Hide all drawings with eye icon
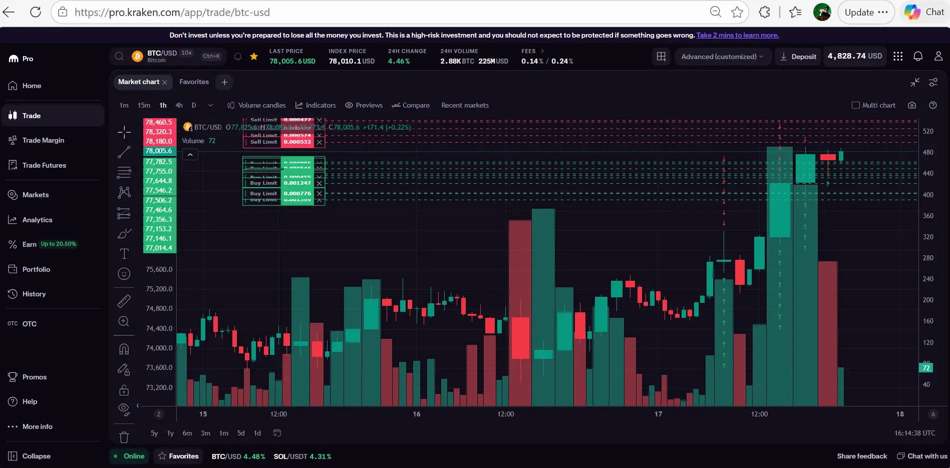 point(124,410)
